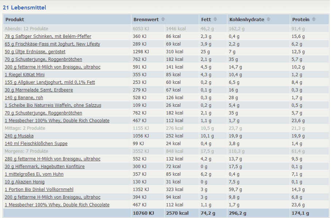Sort table by Protein using sort arrows
Viewport: 331px width, 218px height.
click(x=314, y=19)
